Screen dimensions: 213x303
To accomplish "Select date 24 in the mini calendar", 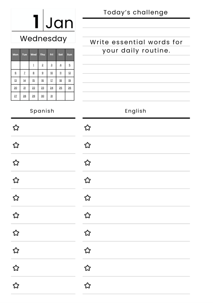I will coord(51,88).
